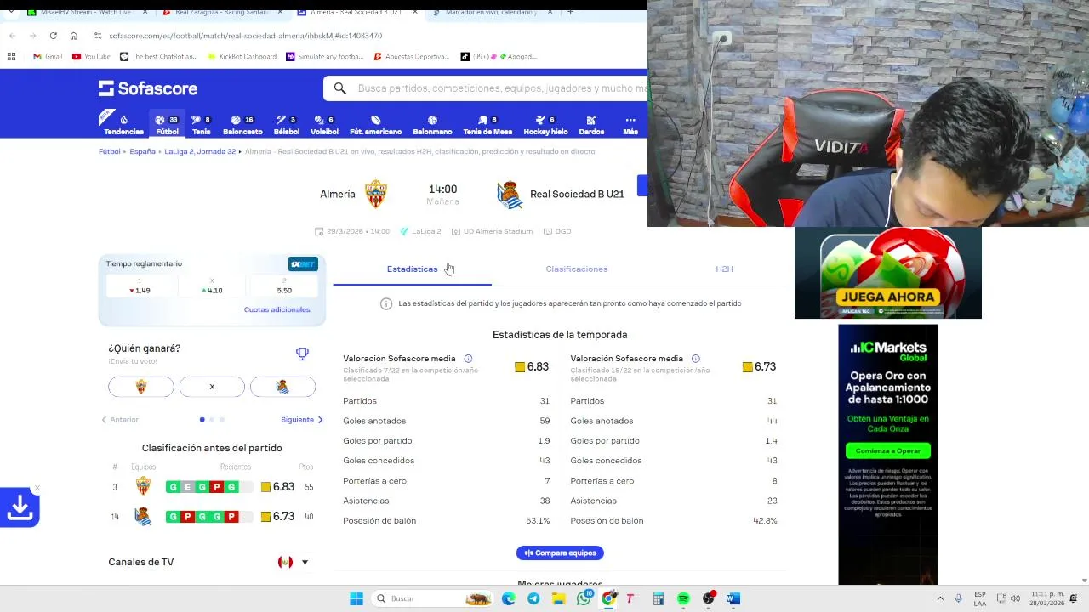Click the 5.50 away odds
Image resolution: width=1089 pixels, height=612 pixels.
pos(283,286)
